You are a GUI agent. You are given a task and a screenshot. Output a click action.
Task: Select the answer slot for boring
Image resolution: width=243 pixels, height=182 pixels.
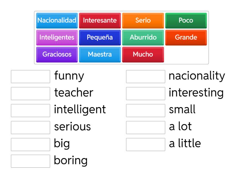pos(30,161)
